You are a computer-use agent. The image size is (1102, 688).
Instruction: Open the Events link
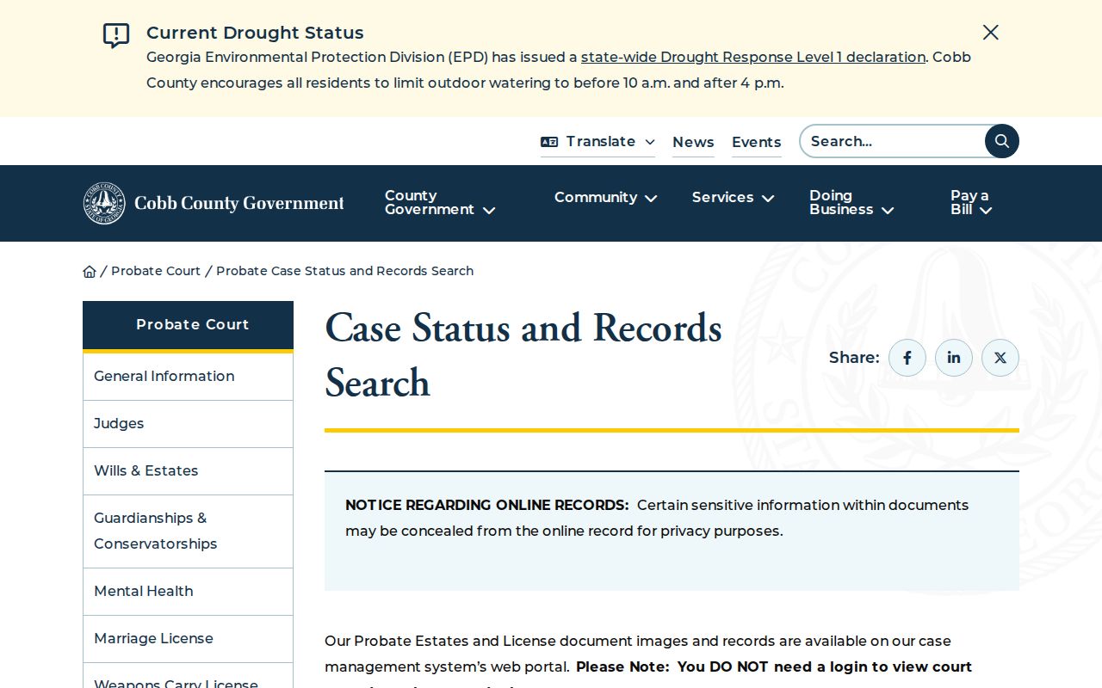tap(757, 143)
